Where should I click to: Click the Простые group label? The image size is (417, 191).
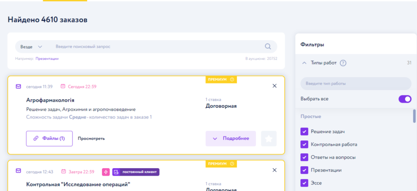point(311,117)
